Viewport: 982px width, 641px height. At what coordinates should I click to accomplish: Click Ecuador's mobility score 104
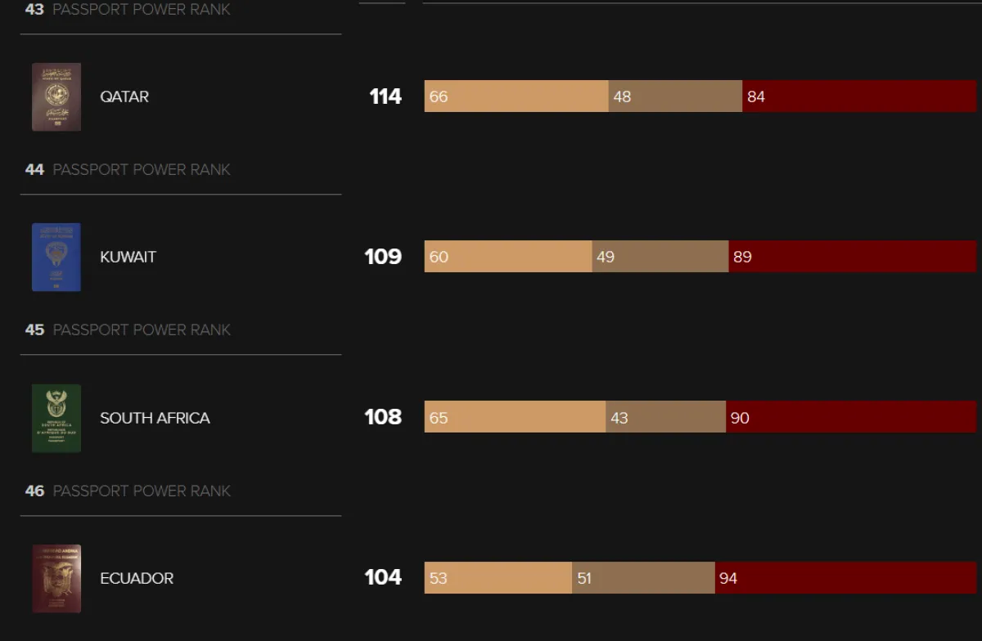[383, 577]
